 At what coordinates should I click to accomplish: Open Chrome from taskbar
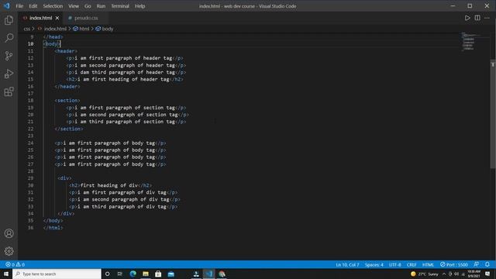pyautogui.click(x=222, y=274)
